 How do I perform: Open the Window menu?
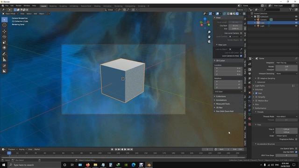[x=27, y=6]
